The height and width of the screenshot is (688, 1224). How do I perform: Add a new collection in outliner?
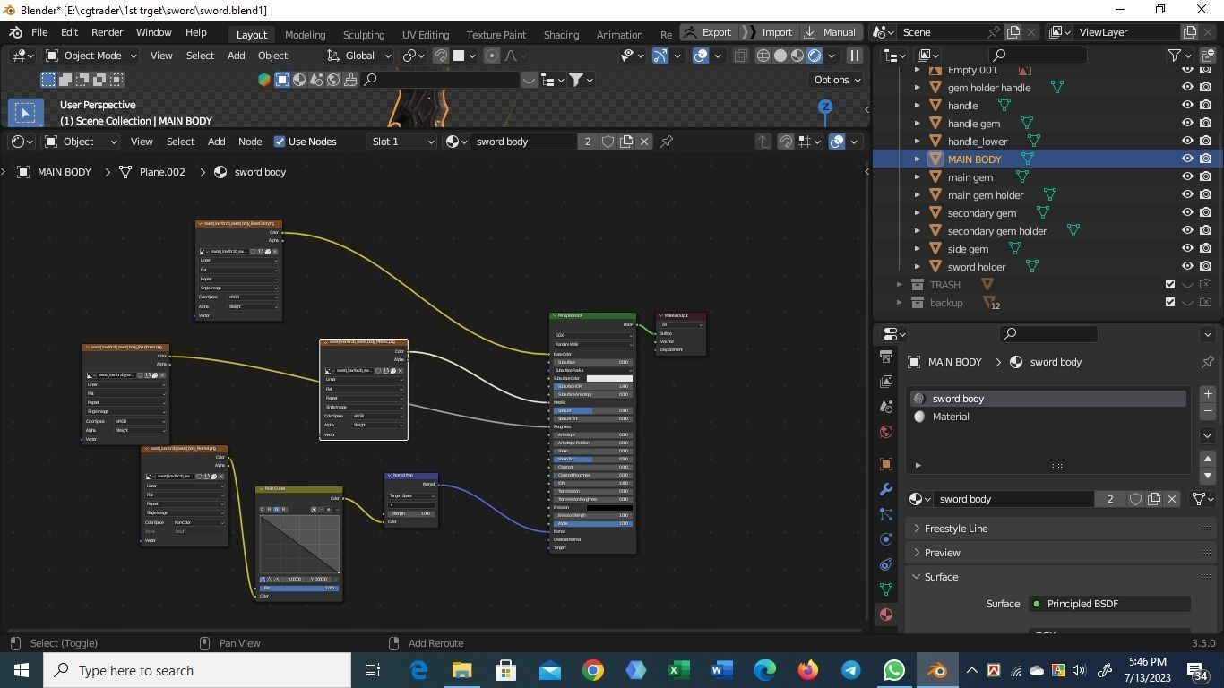pos(1208,56)
